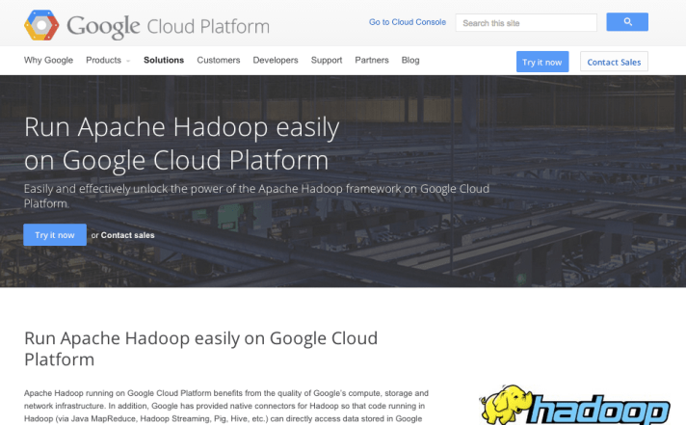Viewport: 686px width, 425px height.
Task: Expand the Products dropdown arrow
Action: pos(128,61)
